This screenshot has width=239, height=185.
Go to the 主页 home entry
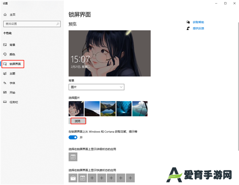coord(10,15)
